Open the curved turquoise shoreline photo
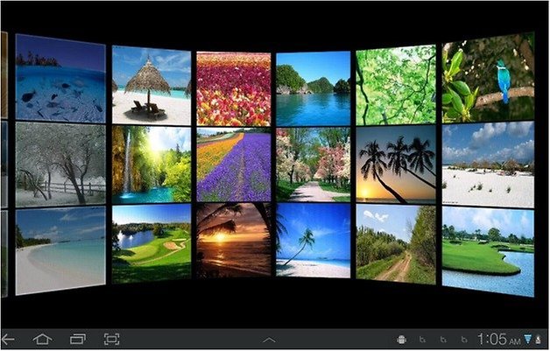The height and width of the screenshot is (351, 550). 60,250
